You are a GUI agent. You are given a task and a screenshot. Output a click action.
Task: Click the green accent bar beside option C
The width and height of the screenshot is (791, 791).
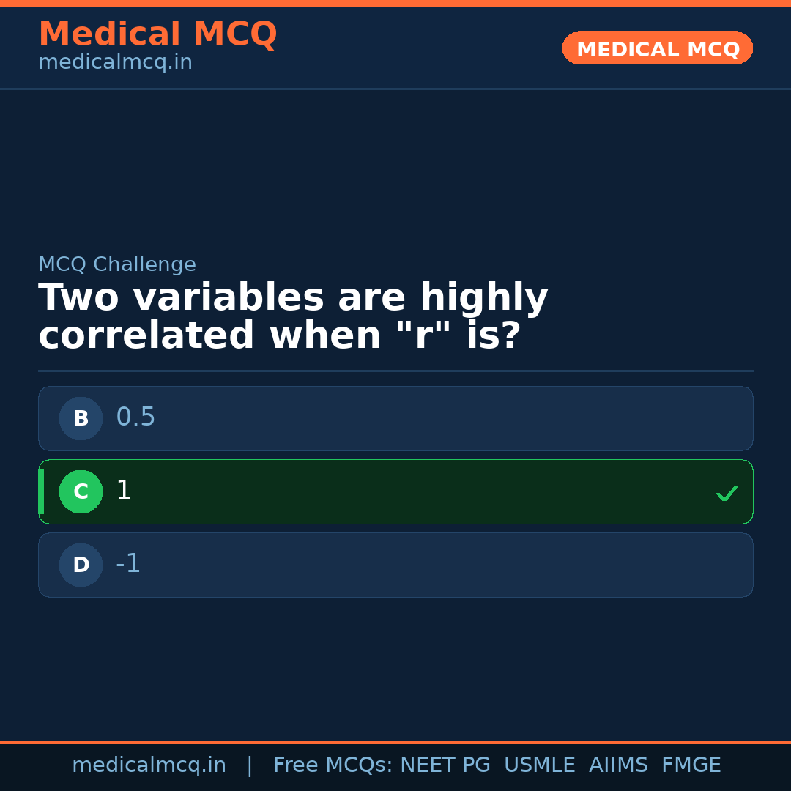click(x=41, y=491)
